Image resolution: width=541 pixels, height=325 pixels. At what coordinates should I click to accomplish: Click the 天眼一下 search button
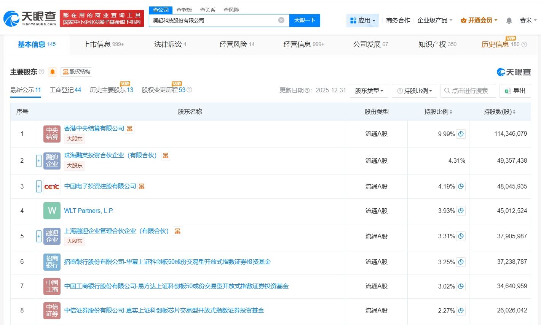click(304, 21)
